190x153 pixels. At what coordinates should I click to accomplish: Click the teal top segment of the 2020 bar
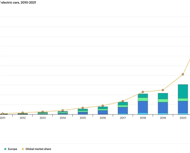pyautogui.click(x=183, y=91)
